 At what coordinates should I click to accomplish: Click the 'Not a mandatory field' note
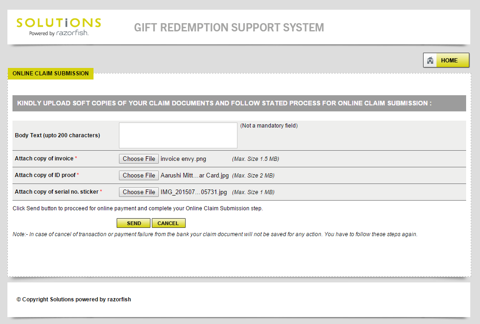(269, 126)
